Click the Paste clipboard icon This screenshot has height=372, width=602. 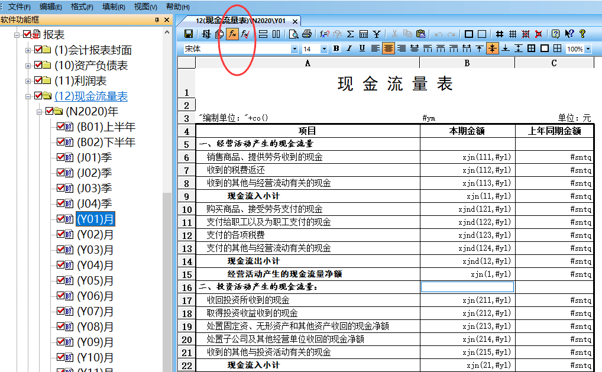pos(420,34)
